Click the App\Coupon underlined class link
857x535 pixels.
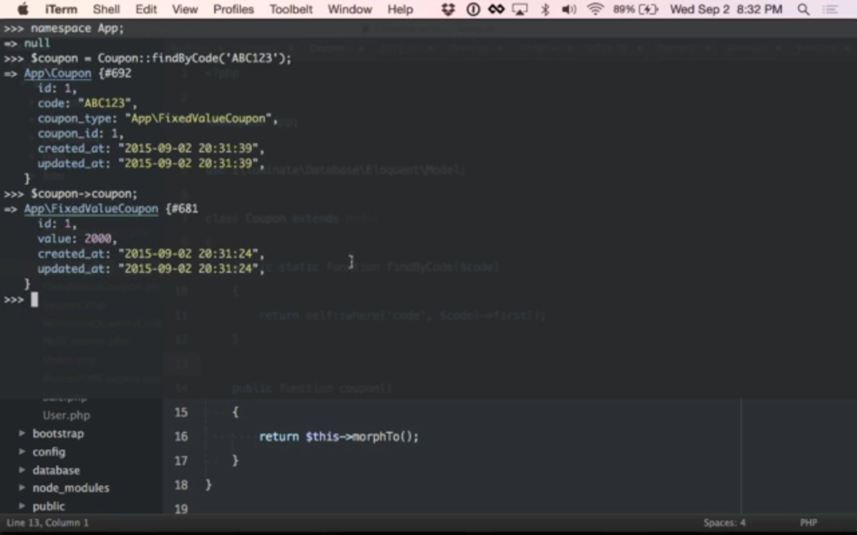tap(57, 73)
